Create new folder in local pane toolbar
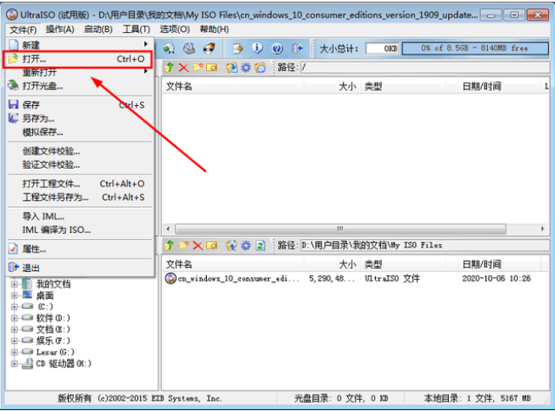555x411 pixels. (x=183, y=245)
